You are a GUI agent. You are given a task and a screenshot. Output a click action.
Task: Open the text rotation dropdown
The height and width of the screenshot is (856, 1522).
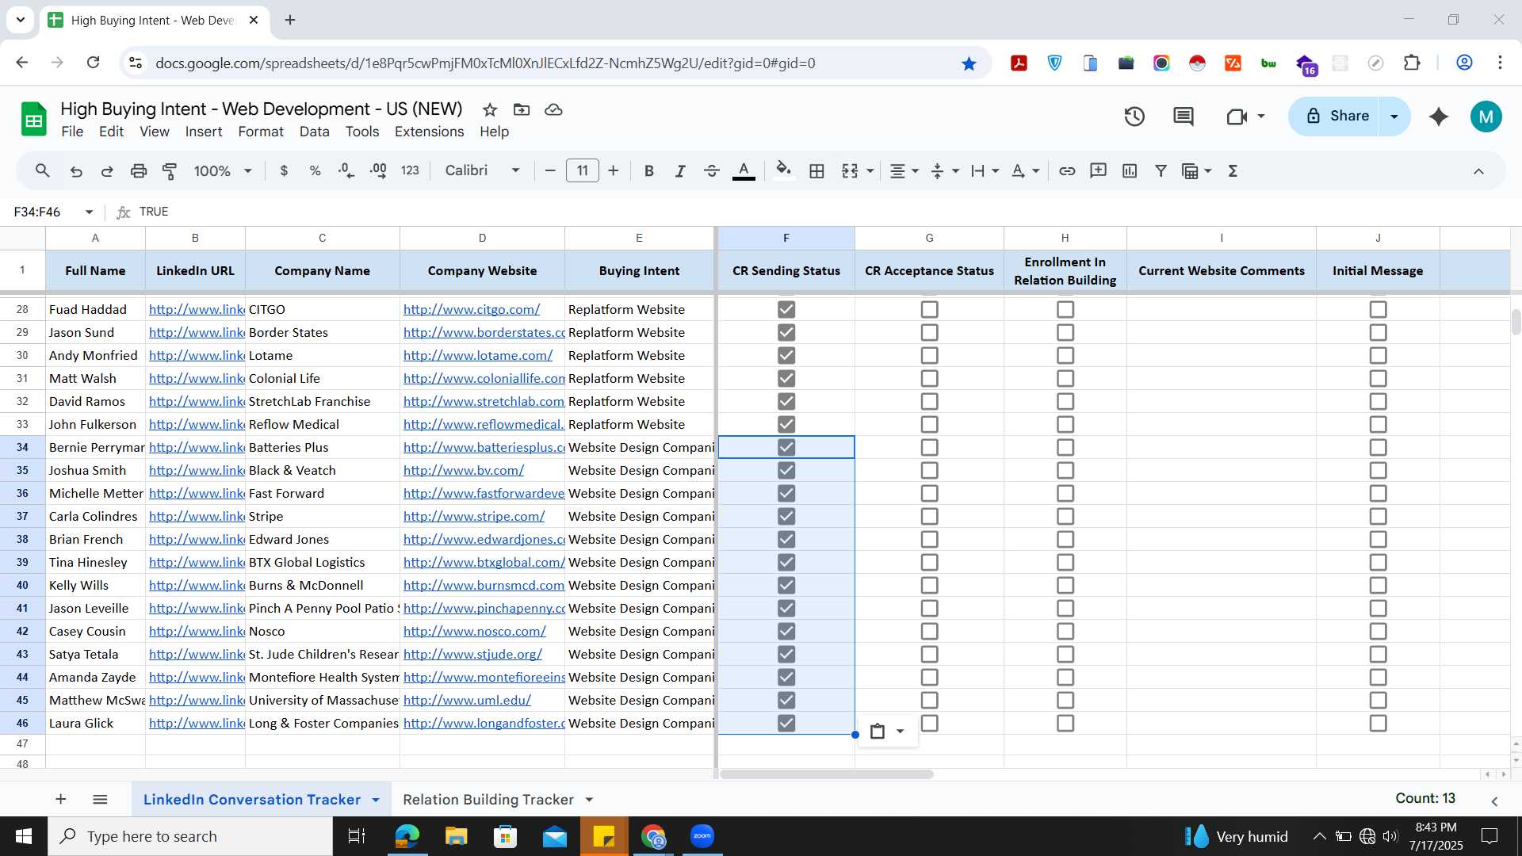click(x=1026, y=171)
